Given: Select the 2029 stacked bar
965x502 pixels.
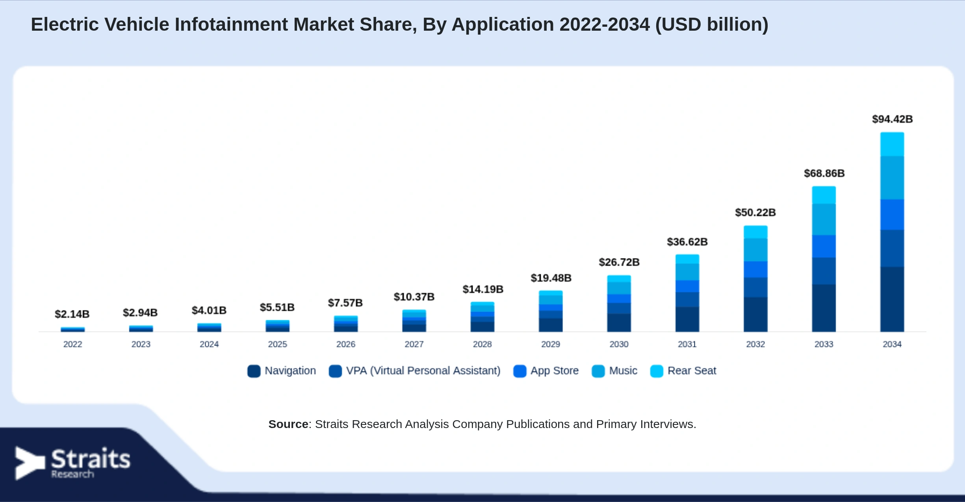Looking at the screenshot, I should click(551, 311).
